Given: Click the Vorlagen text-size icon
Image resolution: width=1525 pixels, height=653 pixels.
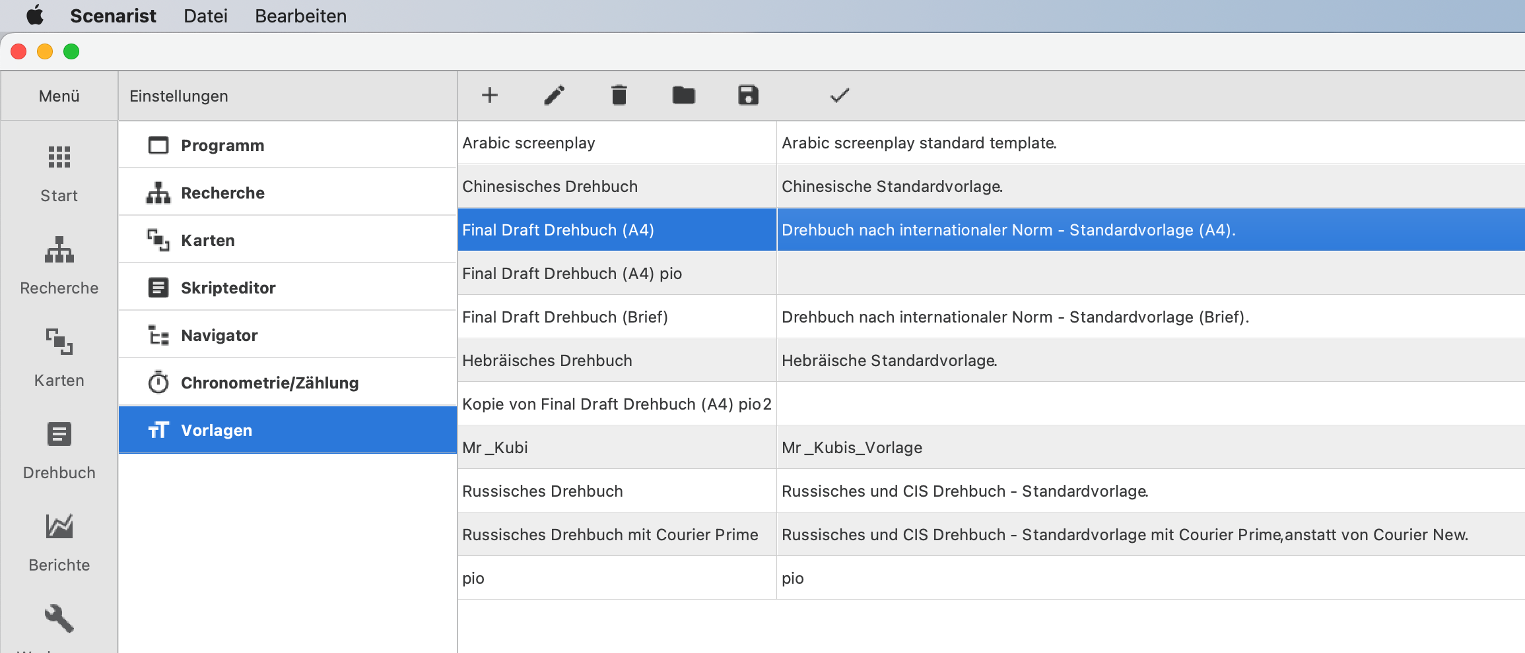Looking at the screenshot, I should pos(158,430).
